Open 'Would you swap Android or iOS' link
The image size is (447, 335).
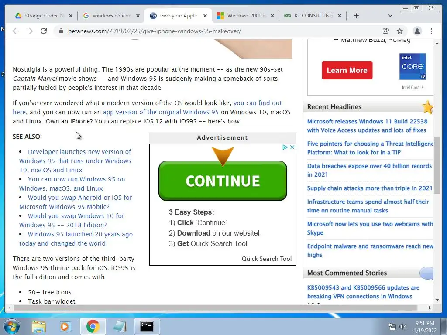pos(76,202)
